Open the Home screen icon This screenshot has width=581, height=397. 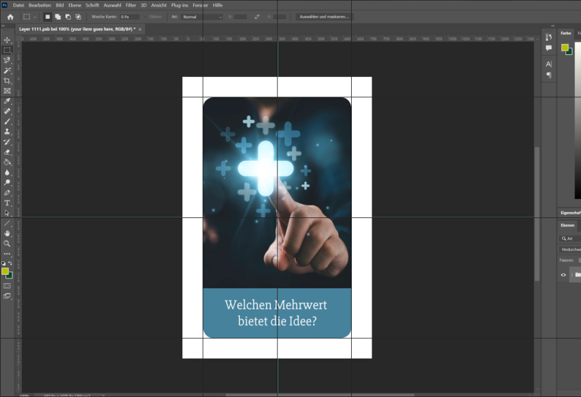tap(11, 17)
